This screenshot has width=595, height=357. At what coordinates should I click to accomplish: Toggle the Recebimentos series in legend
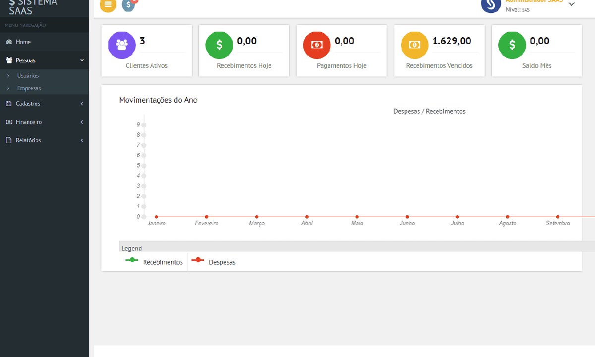[154, 262]
